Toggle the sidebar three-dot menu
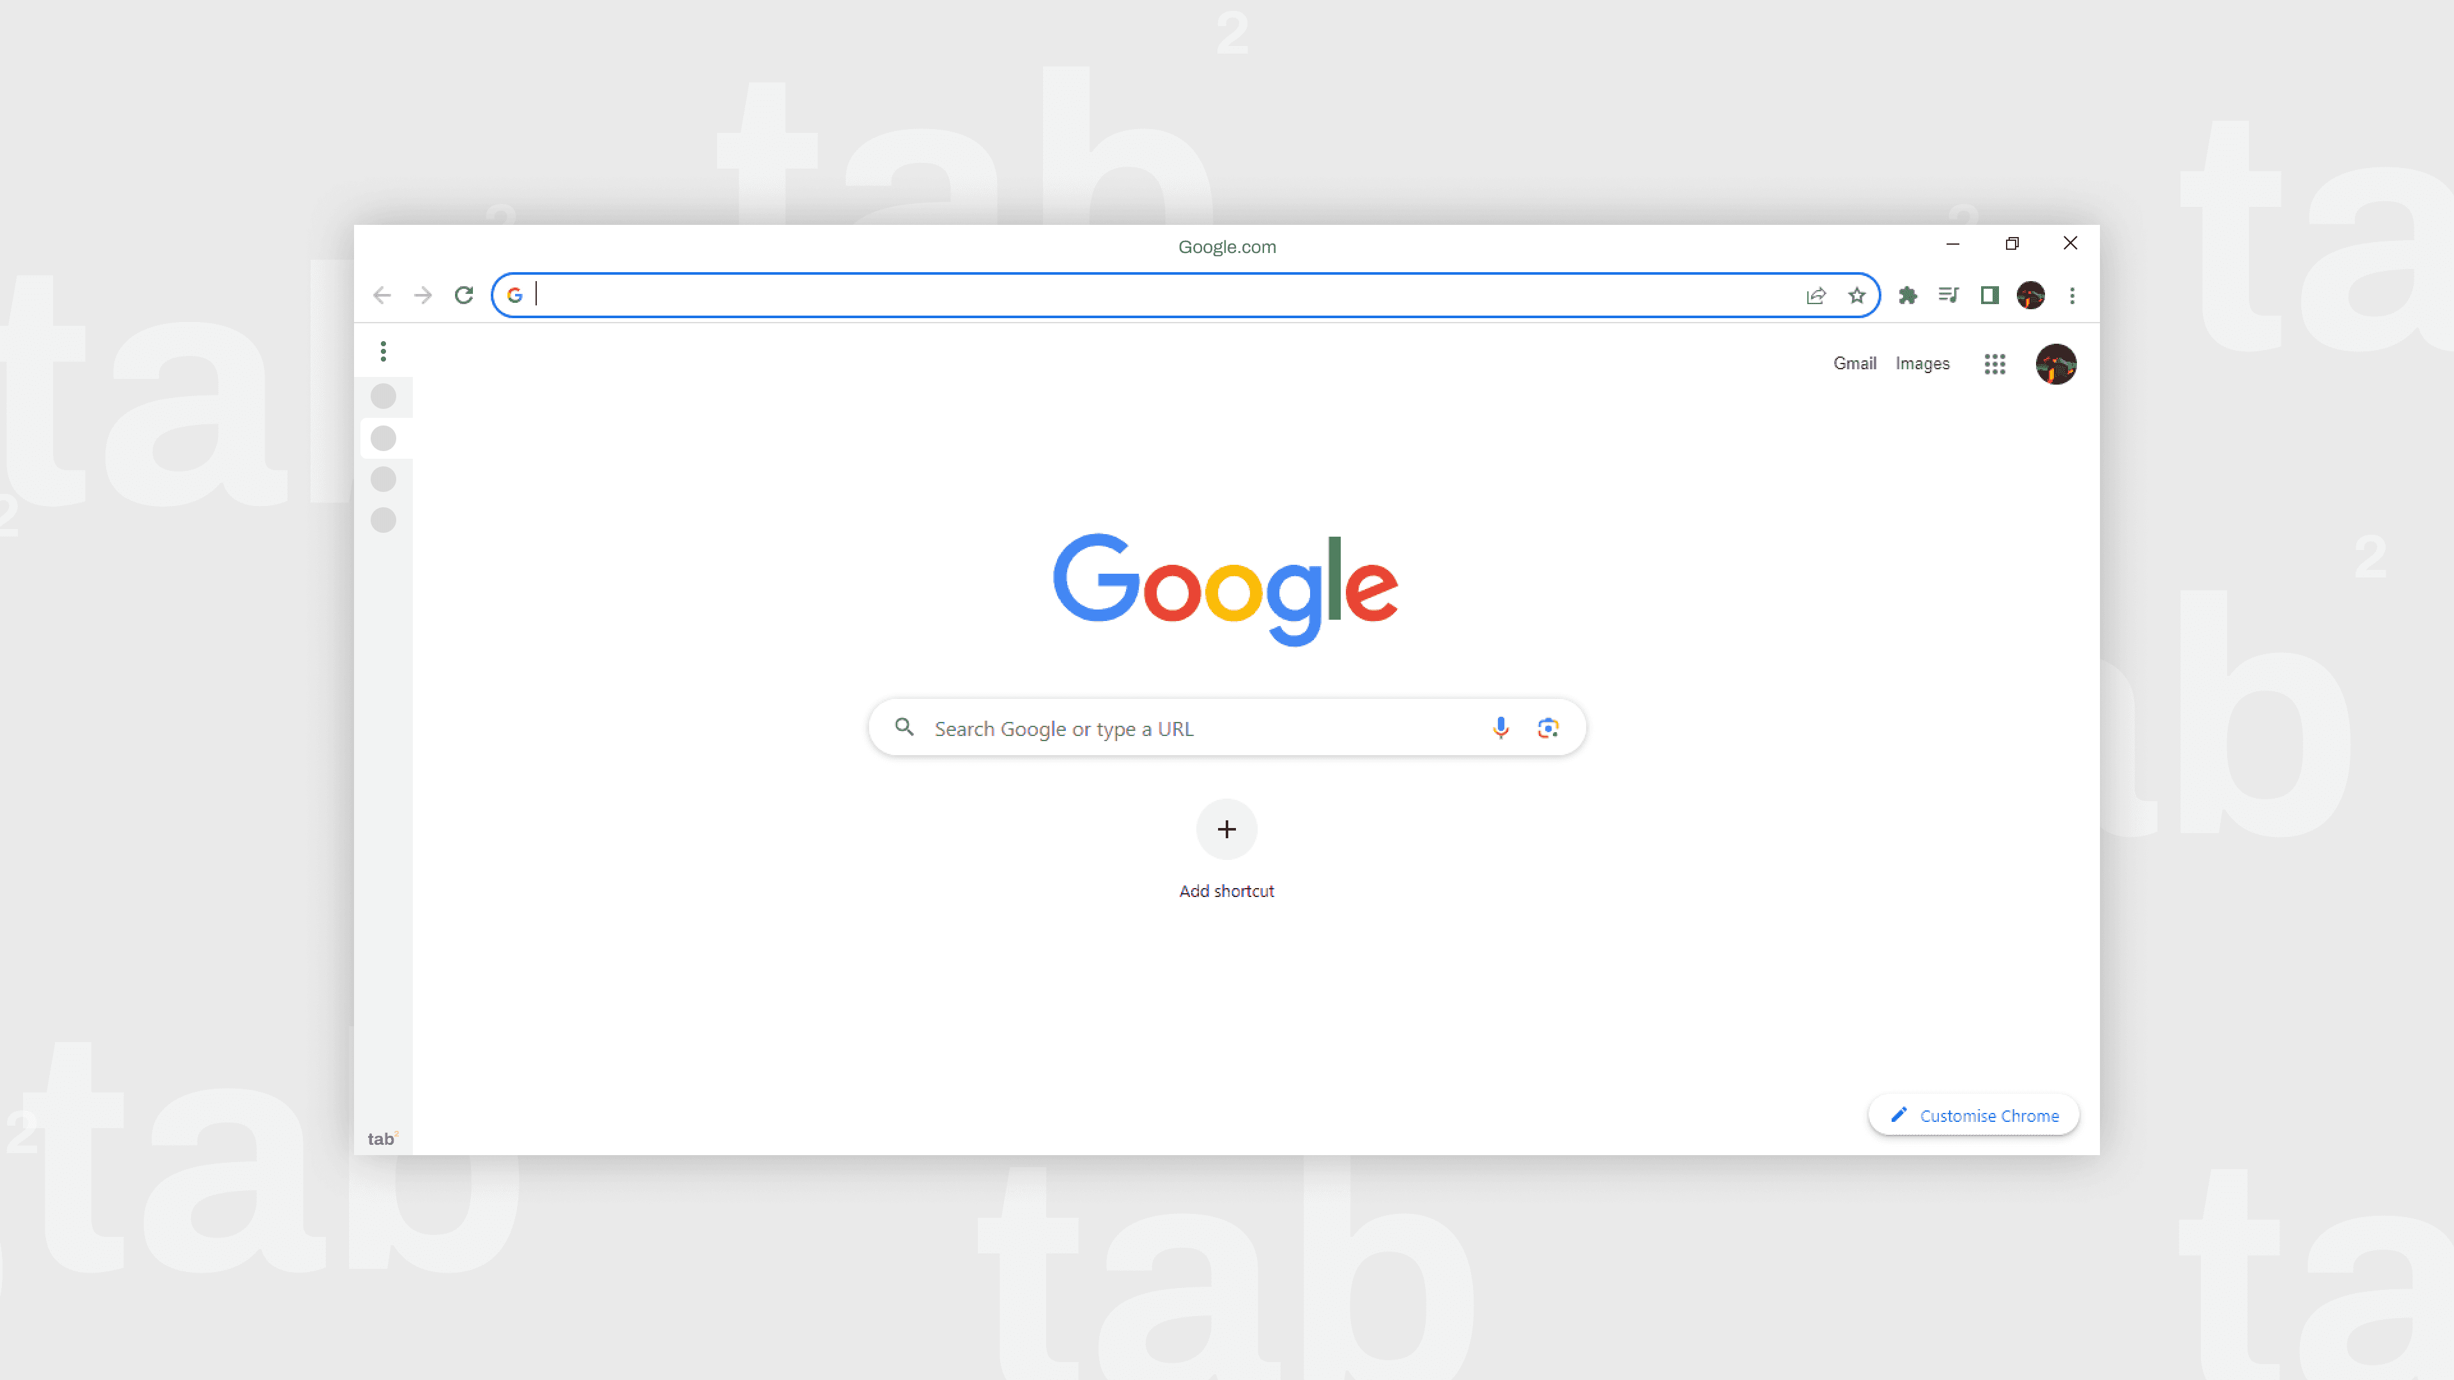Screen dimensions: 2454x1380 (383, 351)
